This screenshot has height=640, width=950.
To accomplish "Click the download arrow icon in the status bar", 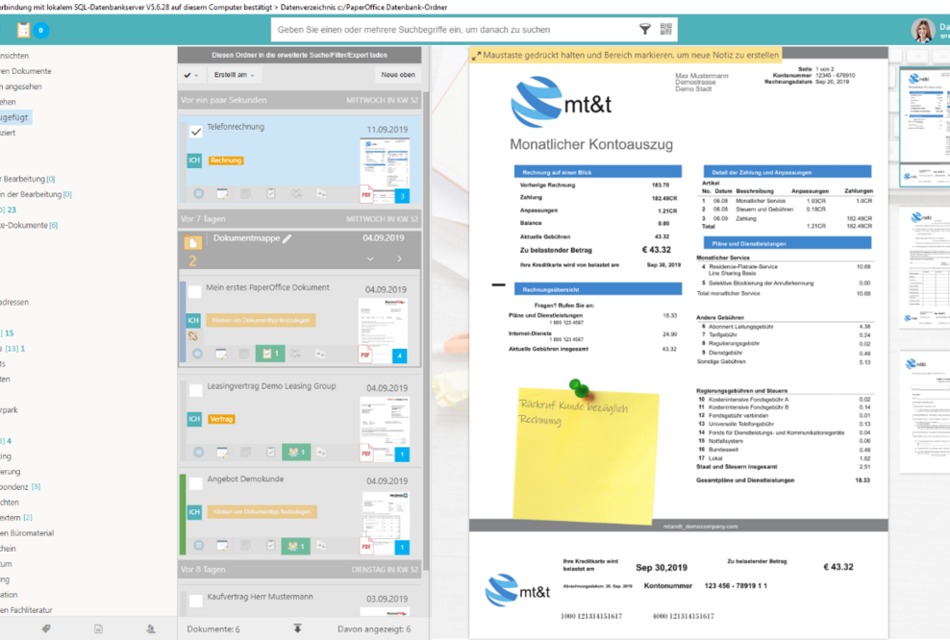I will click(297, 628).
